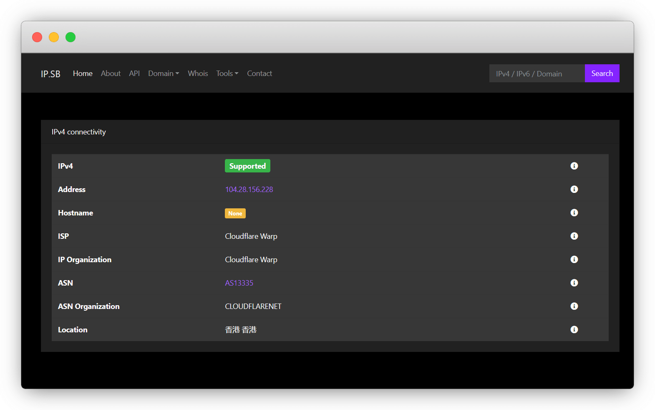The width and height of the screenshot is (655, 410).
Task: Open the Whois nav link
Action: click(198, 73)
